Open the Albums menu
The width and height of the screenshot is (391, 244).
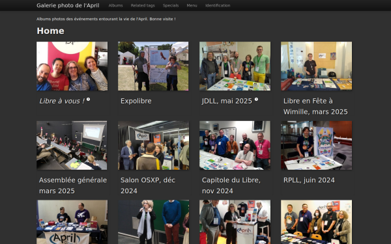[115, 5]
